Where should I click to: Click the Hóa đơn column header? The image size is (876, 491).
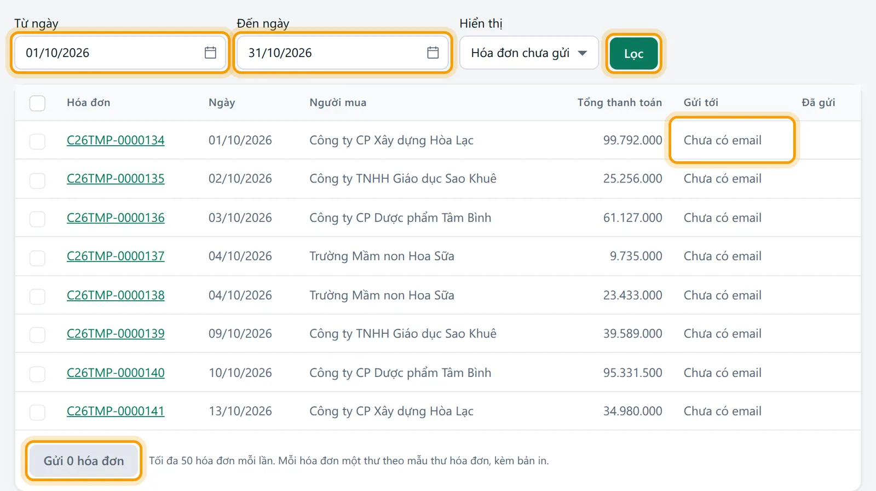point(89,102)
